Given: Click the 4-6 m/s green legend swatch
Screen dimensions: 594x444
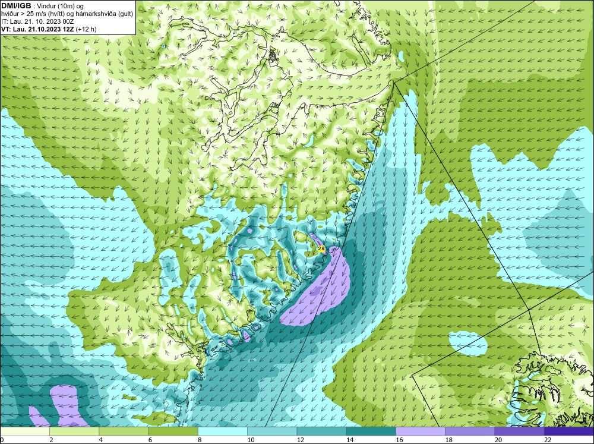Looking at the screenshot, I should (124, 432).
